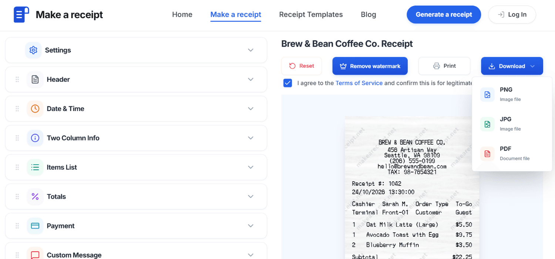The width and height of the screenshot is (555, 259).
Task: Go to the Home tab
Action: coord(182,14)
